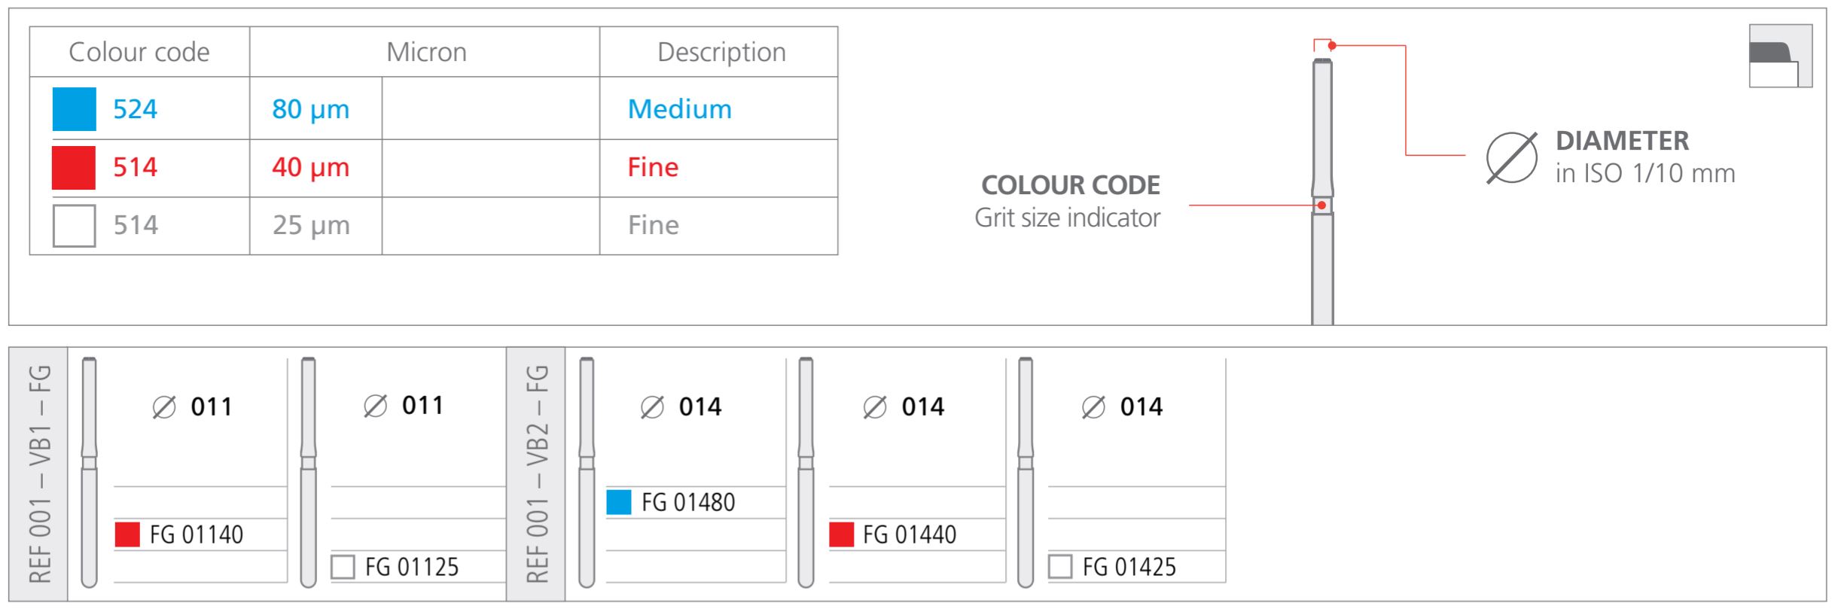
Task: Select the FG 01440 product code
Action: tap(910, 534)
